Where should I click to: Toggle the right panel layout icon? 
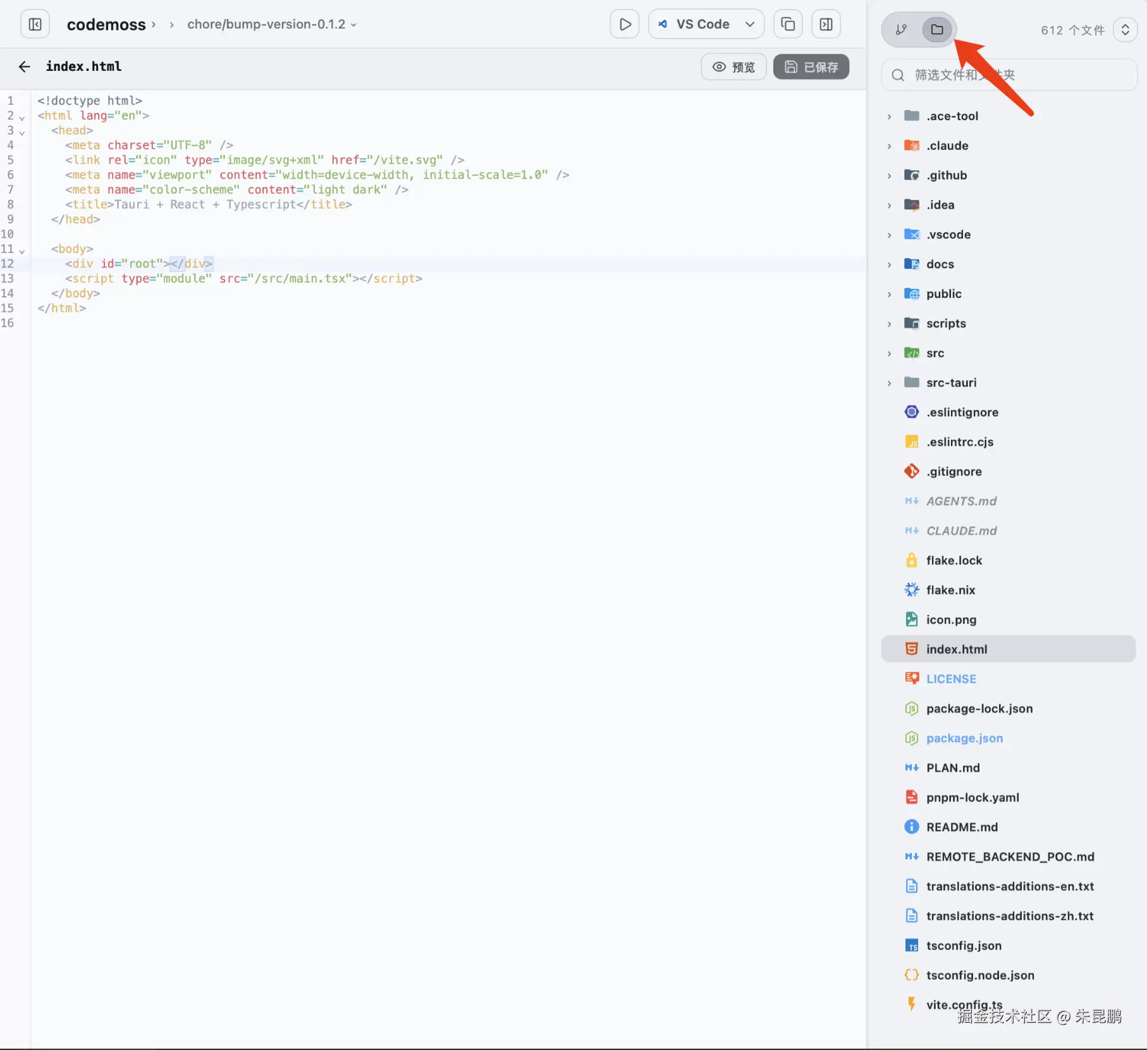826,25
